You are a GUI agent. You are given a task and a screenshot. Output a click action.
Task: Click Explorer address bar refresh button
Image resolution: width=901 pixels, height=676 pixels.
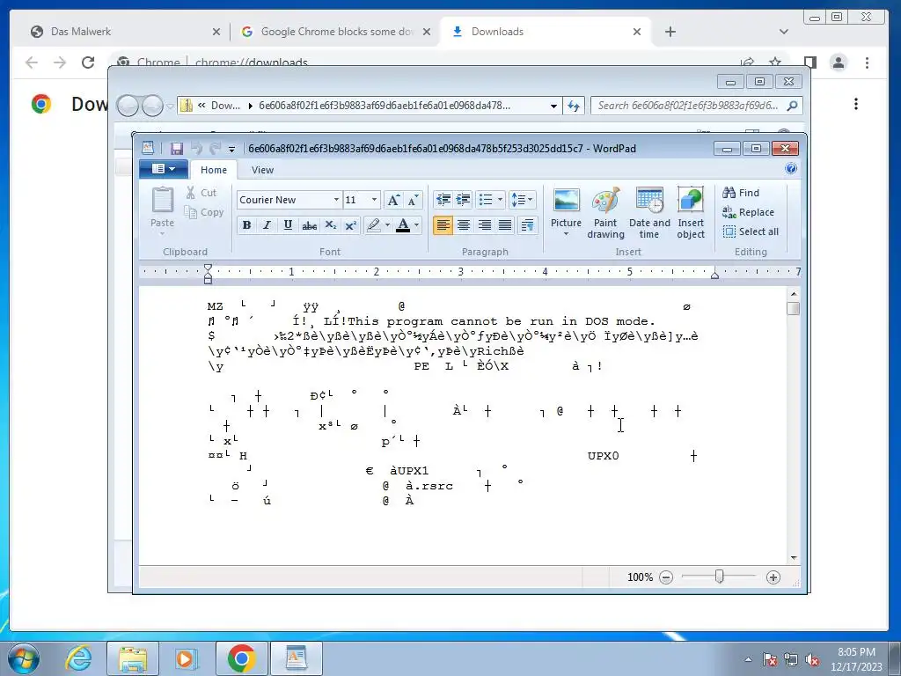(x=574, y=106)
